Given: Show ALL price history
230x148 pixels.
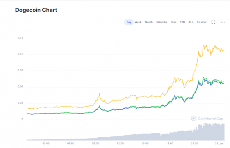Looking at the screenshot, I should point(191,22).
